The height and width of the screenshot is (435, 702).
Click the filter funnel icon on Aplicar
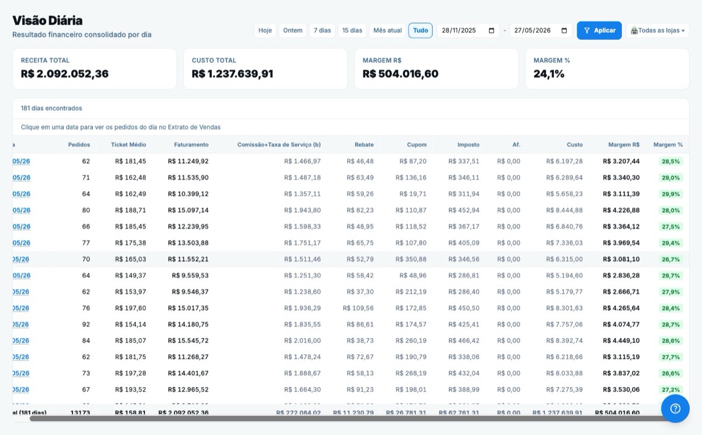[x=587, y=30]
